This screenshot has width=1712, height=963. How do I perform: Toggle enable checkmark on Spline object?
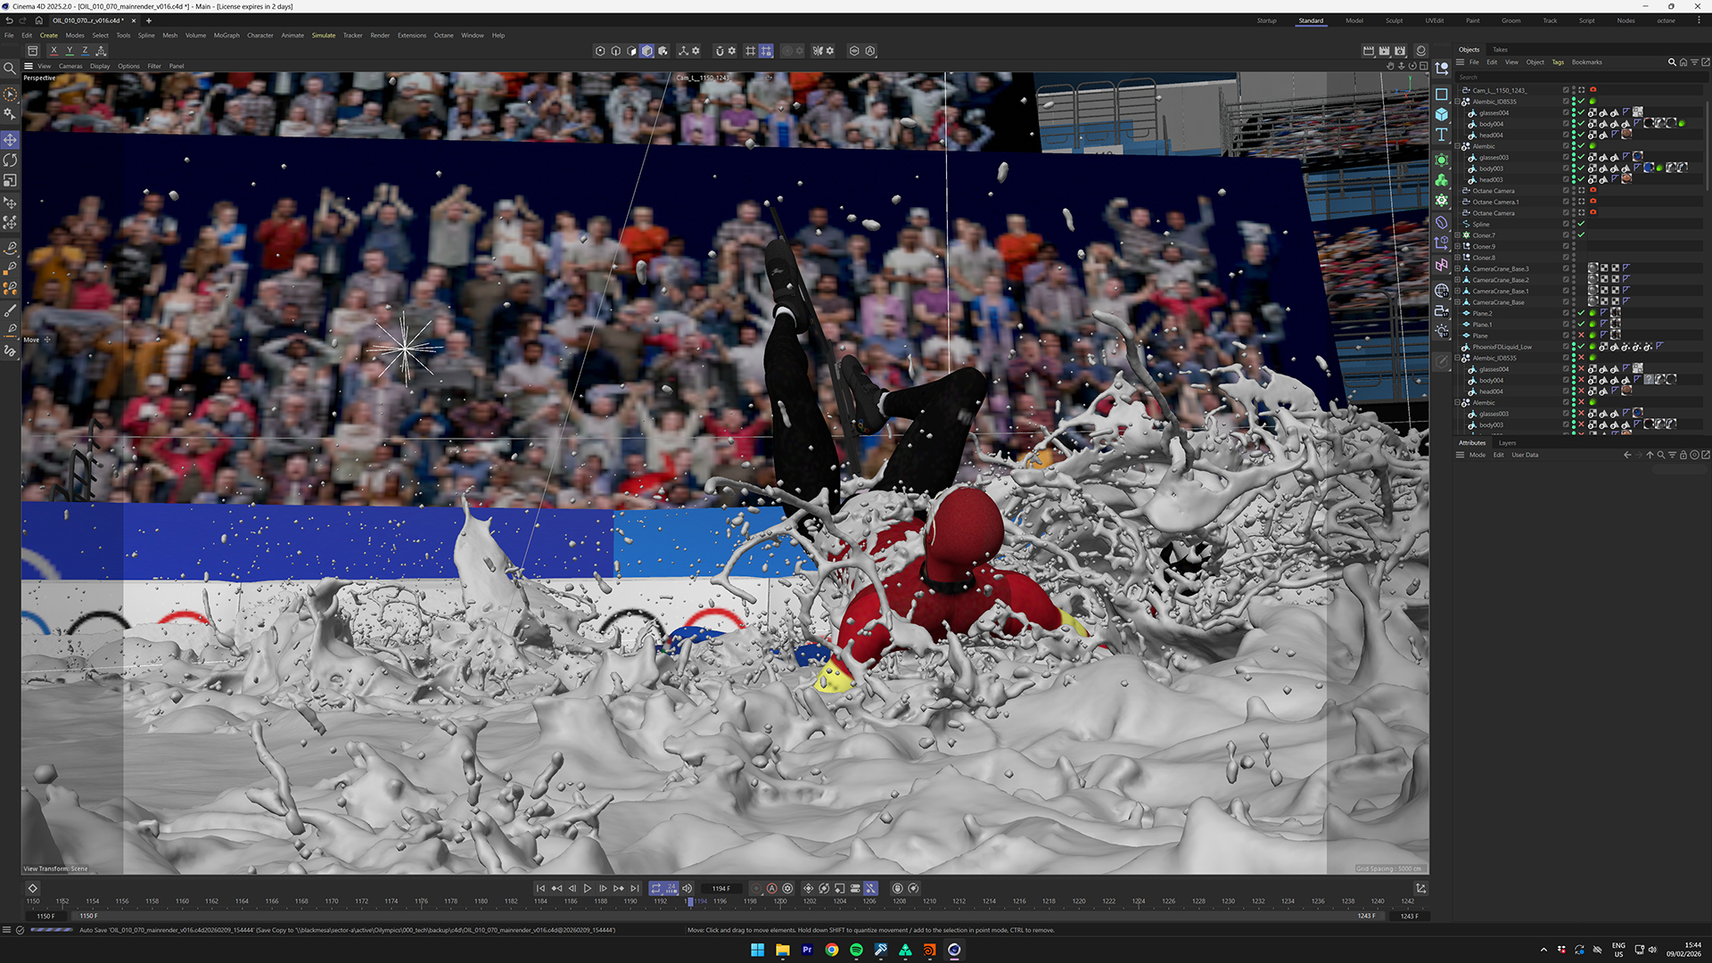click(1581, 224)
